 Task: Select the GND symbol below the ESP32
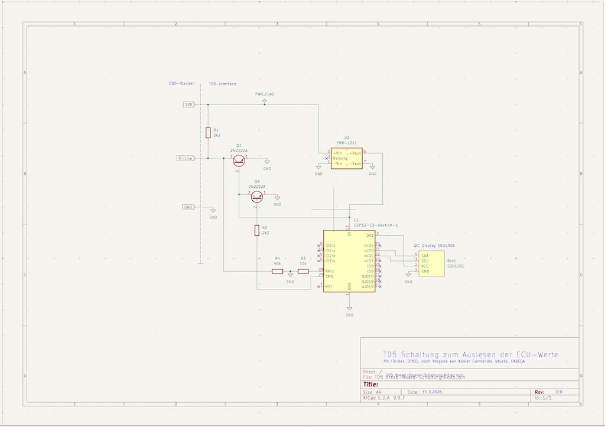[x=349, y=308]
